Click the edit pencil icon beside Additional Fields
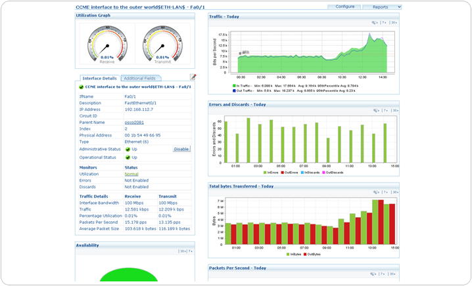472x286 pixels. pyautogui.click(x=193, y=77)
